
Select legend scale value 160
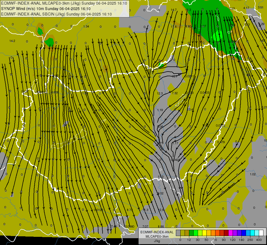[x=241, y=240]
